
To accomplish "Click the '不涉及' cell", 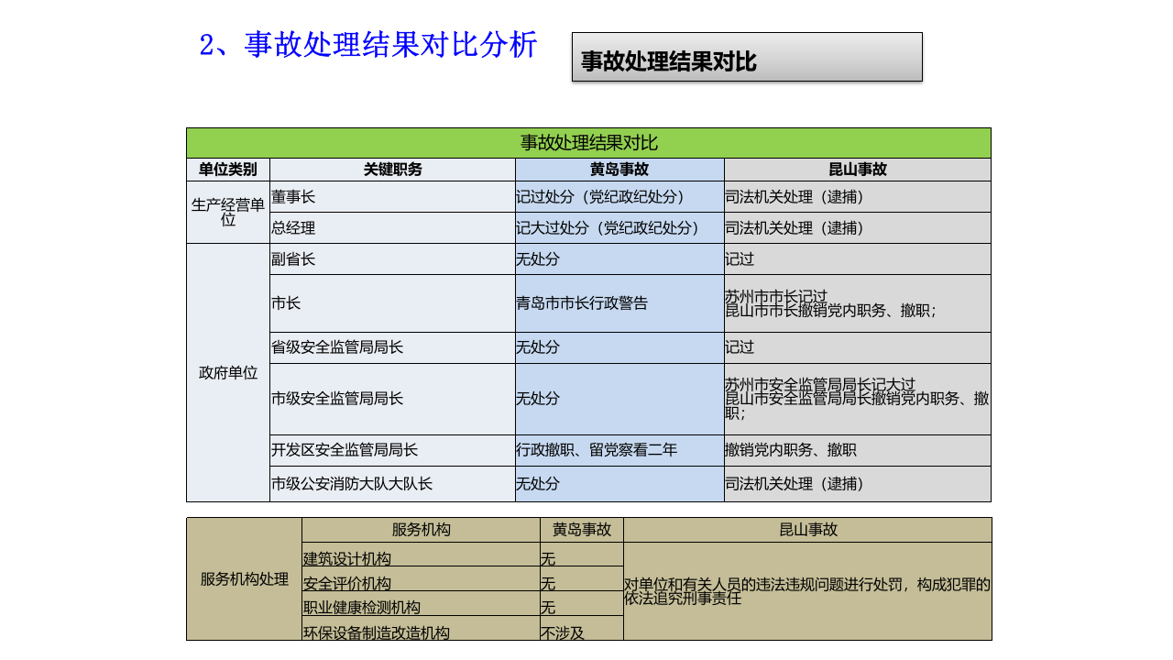I will tap(582, 628).
